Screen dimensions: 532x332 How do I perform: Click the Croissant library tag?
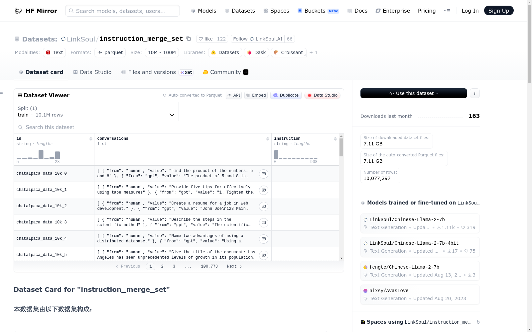289,52
